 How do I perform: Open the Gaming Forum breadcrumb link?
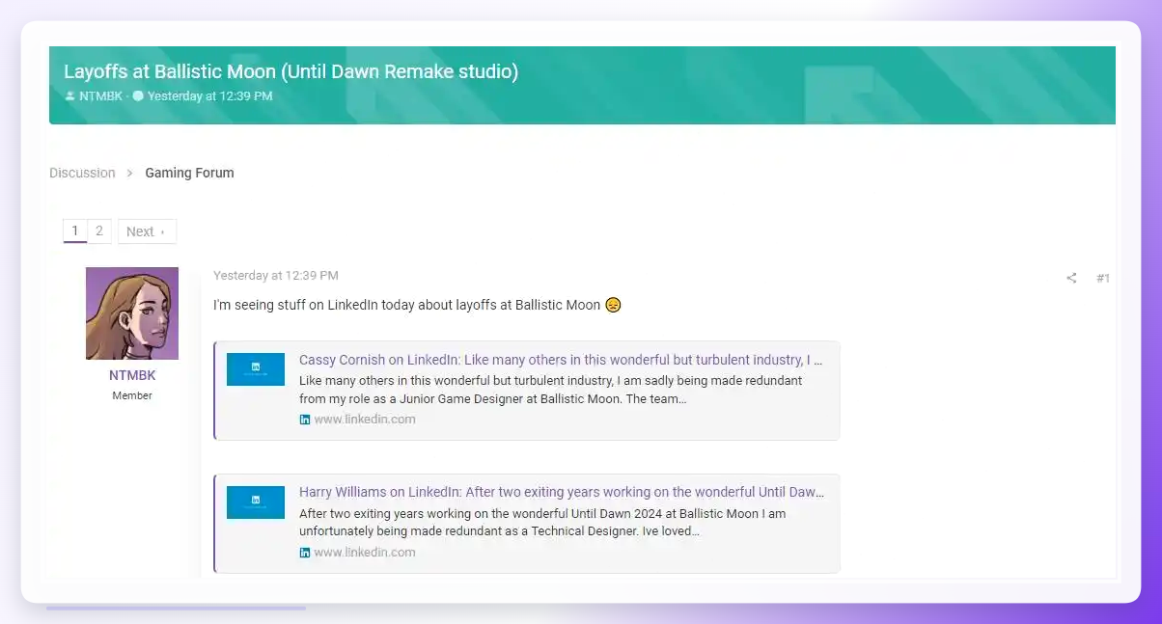click(189, 173)
